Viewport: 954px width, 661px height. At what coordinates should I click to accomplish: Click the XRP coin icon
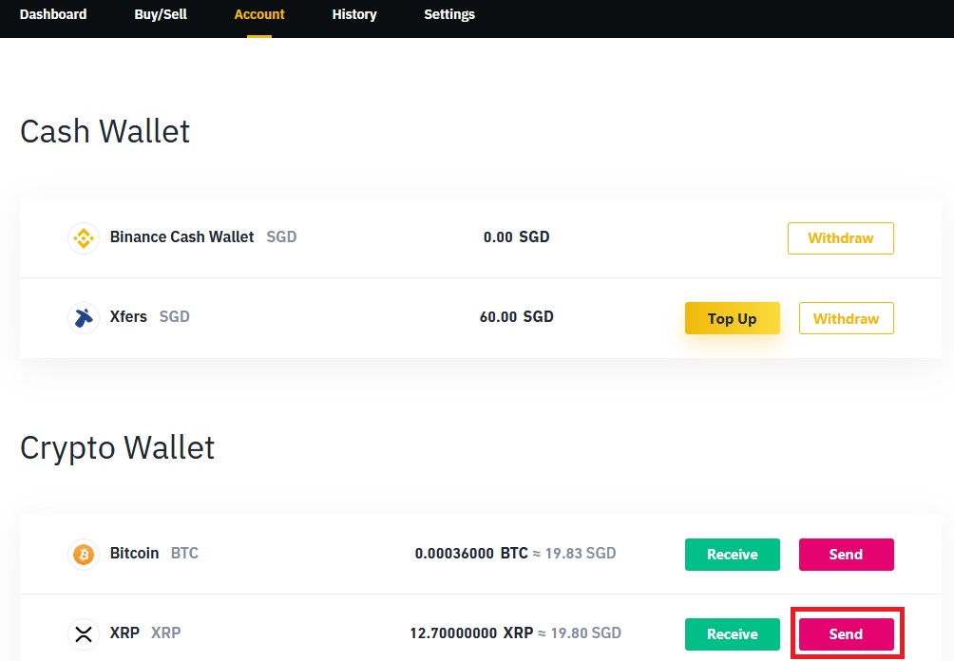point(84,633)
